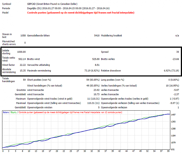Click the x-axis label 15 on chart
This screenshot has height=154, width=182.
pos(43,151)
